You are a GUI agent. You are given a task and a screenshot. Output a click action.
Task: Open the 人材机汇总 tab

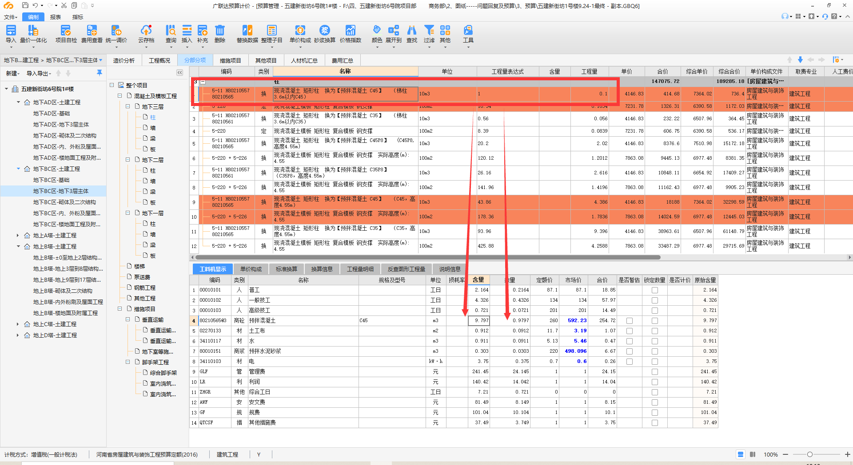(304, 60)
